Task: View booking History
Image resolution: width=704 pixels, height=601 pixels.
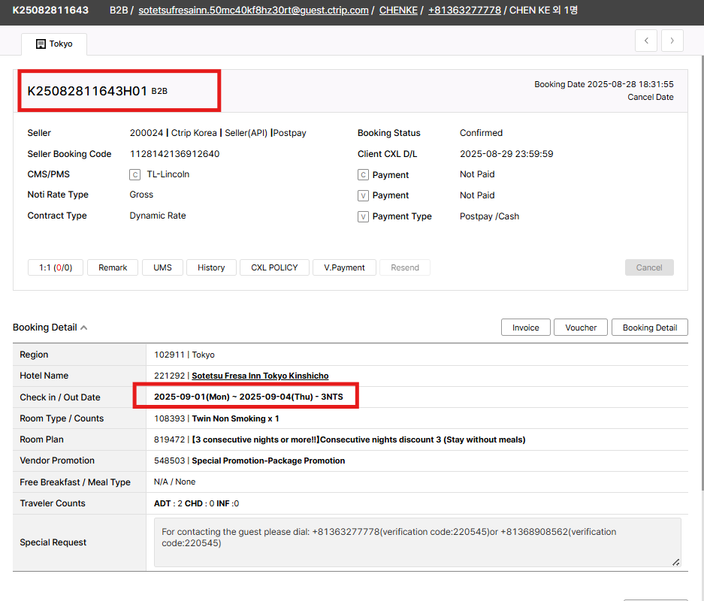Action: (211, 267)
